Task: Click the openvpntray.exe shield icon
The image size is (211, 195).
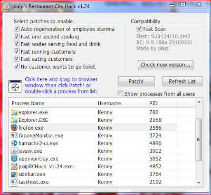Action: coord(14,159)
